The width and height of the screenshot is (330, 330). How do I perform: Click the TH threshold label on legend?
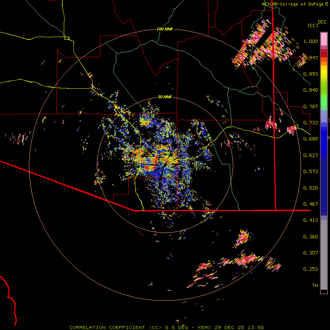(x=315, y=286)
